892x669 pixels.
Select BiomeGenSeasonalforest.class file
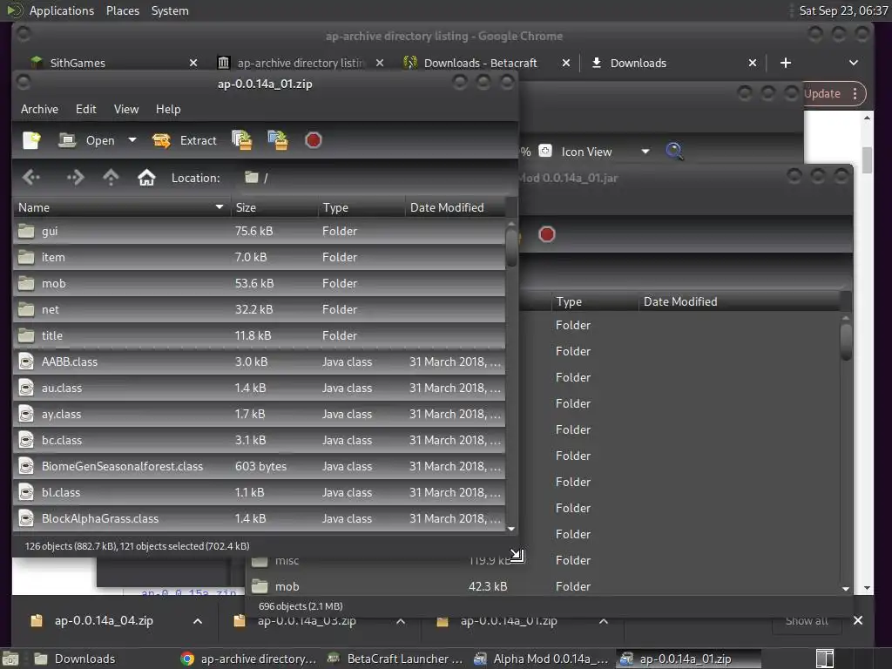[x=259, y=467]
